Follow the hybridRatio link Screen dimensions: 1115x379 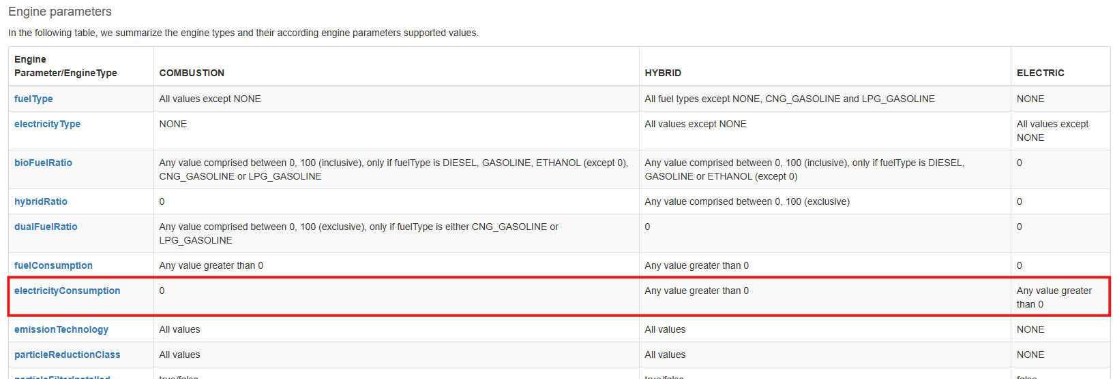coord(41,201)
